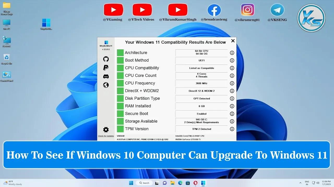Click the taskbar Search box
The height and width of the screenshot is (187, 334).
144,183
